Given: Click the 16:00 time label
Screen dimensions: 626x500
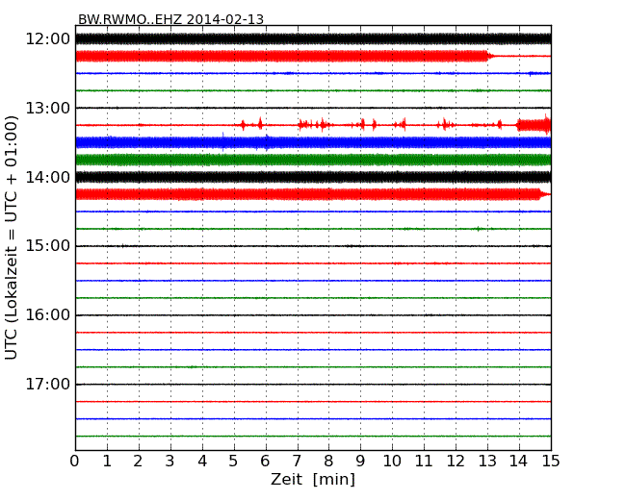Looking at the screenshot, I should click(48, 315).
